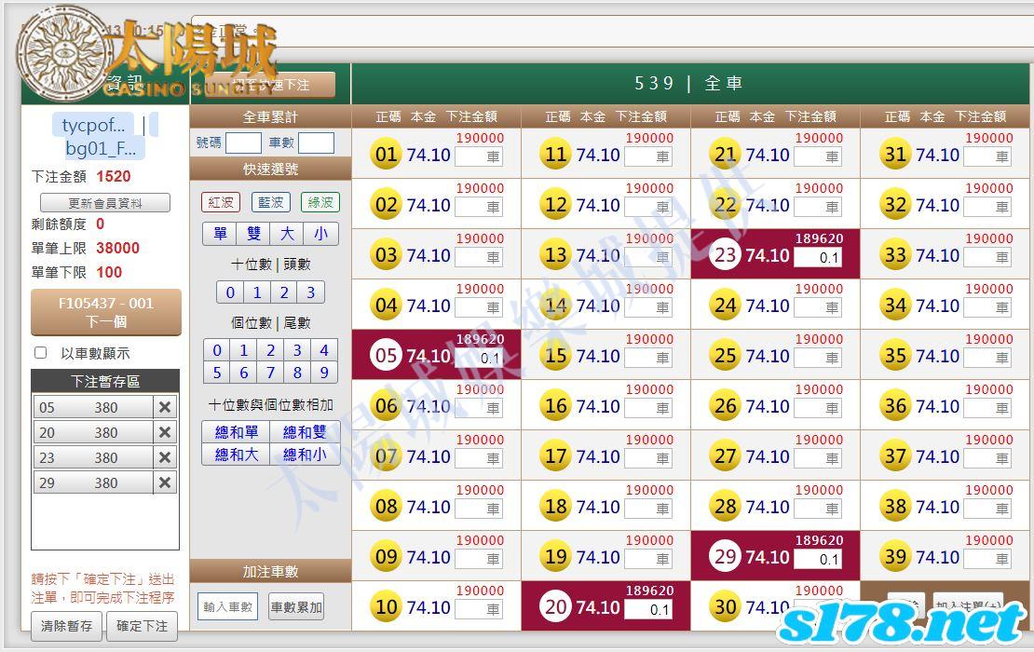Choose tens digit 0 under 十位數
This screenshot has height=652, width=1034.
click(230, 292)
